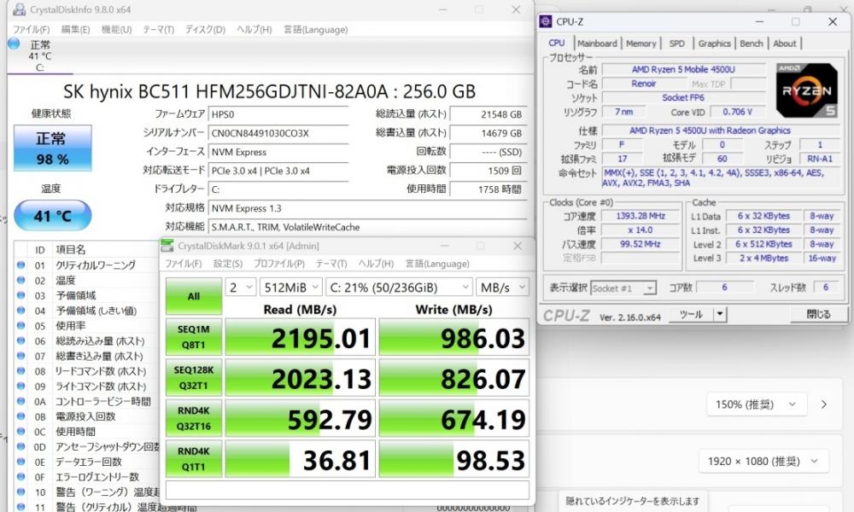Switch to the Graphics tab in CPU-Z
The width and height of the screenshot is (854, 512).
pos(714,44)
